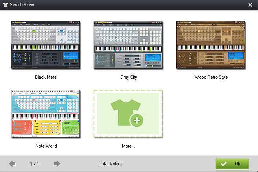Image resolution: width=258 pixels, height=172 pixels.
Task: Confirm selection with the Ok button
Action: coord(232,164)
